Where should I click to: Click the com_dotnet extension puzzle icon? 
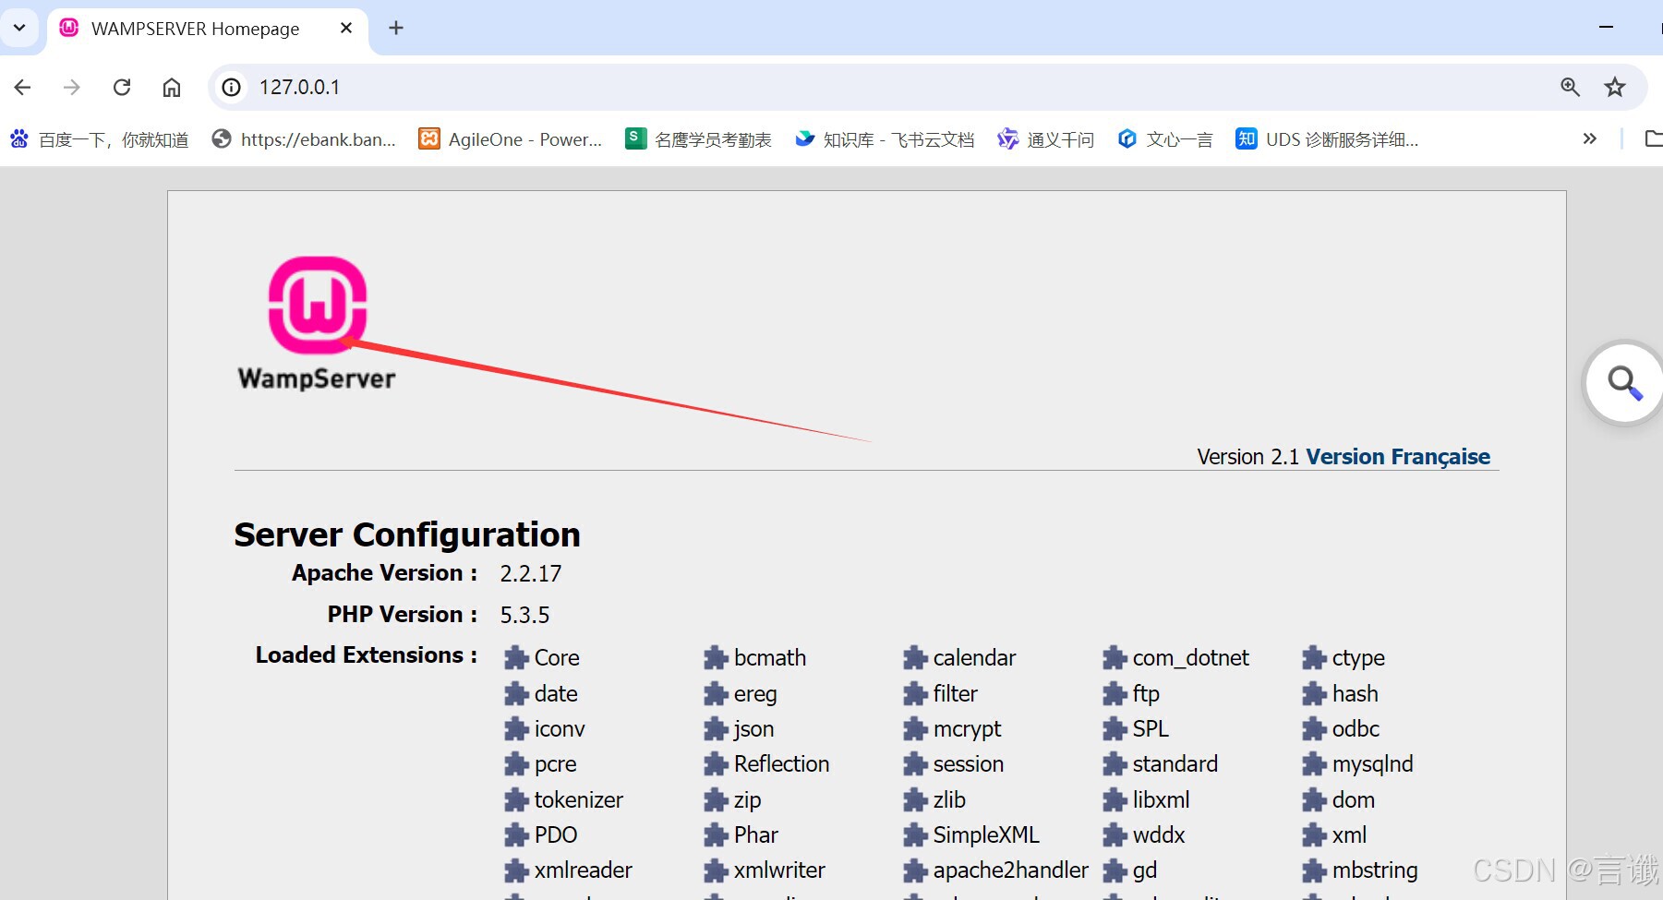pos(1115,658)
